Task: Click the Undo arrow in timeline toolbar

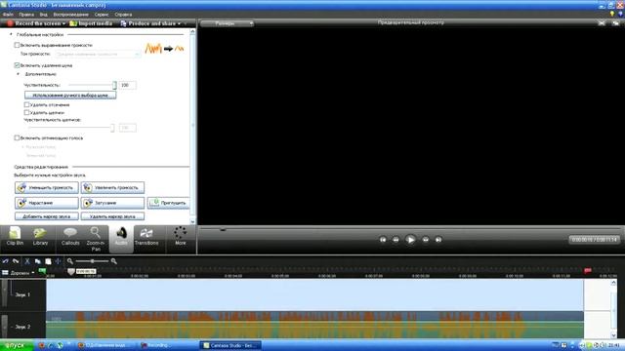Action: (x=5, y=261)
